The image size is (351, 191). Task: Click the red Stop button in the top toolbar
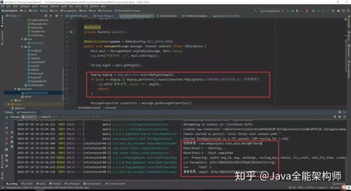coord(307,11)
